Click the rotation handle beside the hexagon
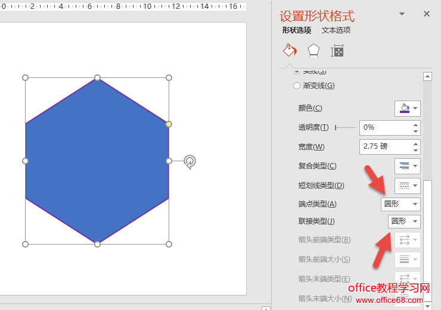Screen dimensions: 441x310 point(190,161)
